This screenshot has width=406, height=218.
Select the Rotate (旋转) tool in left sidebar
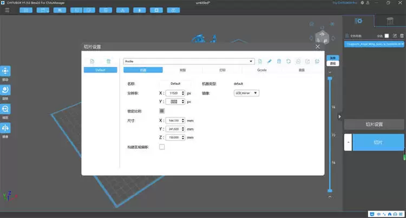[5, 90]
